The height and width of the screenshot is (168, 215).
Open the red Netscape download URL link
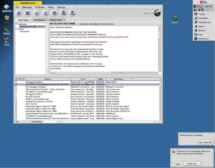89,37
